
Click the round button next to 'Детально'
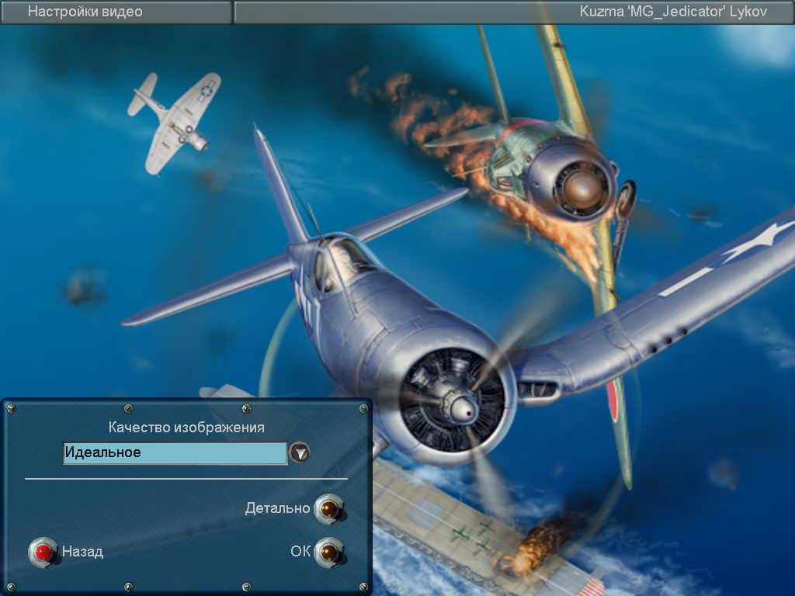[x=329, y=509]
